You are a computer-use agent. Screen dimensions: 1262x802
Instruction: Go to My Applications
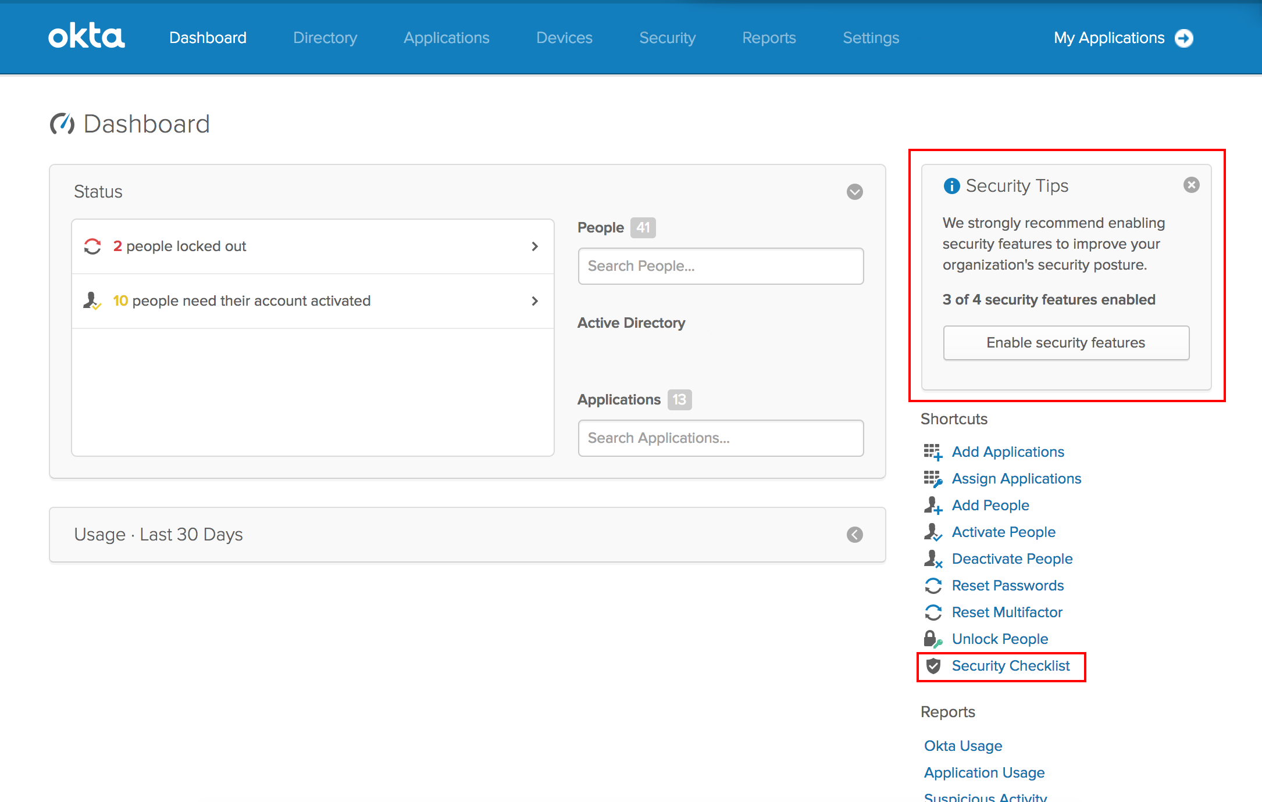(1109, 38)
